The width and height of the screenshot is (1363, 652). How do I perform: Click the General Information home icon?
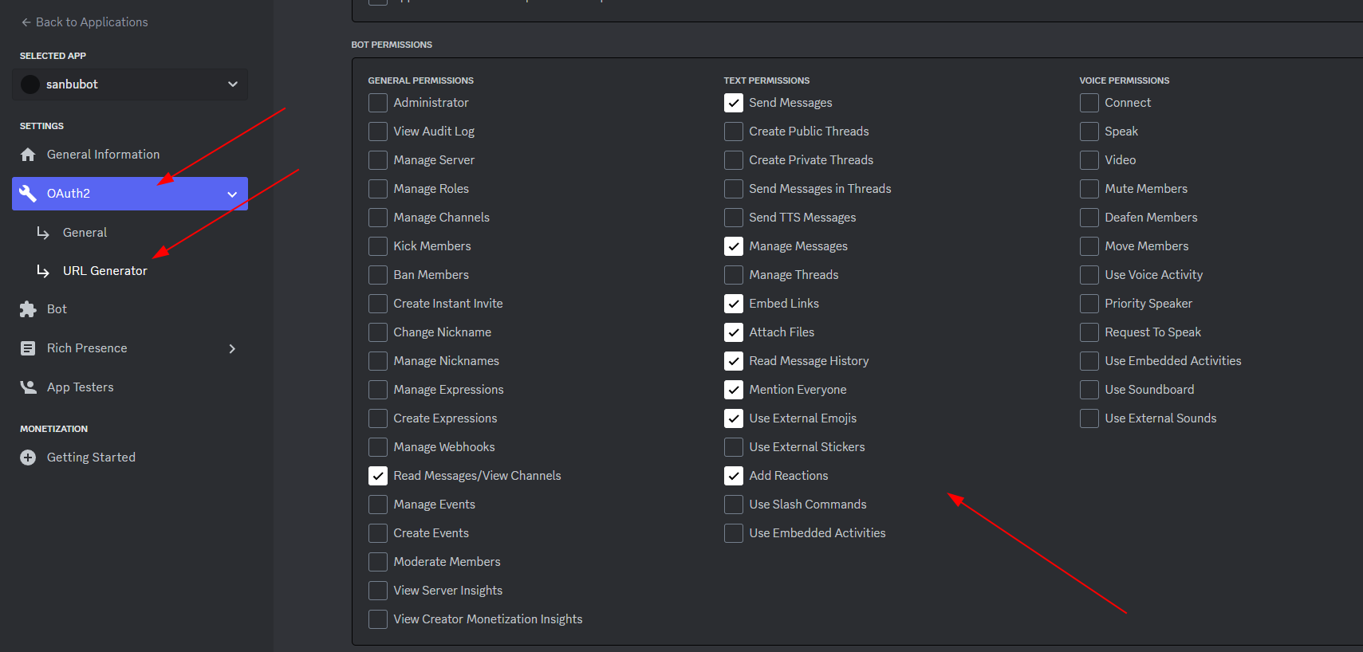[x=28, y=155]
